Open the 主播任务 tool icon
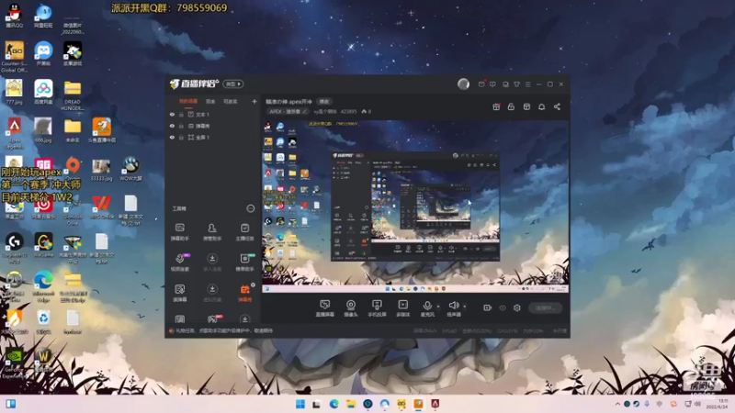Image resolution: width=735 pixels, height=413 pixels. pos(244,231)
